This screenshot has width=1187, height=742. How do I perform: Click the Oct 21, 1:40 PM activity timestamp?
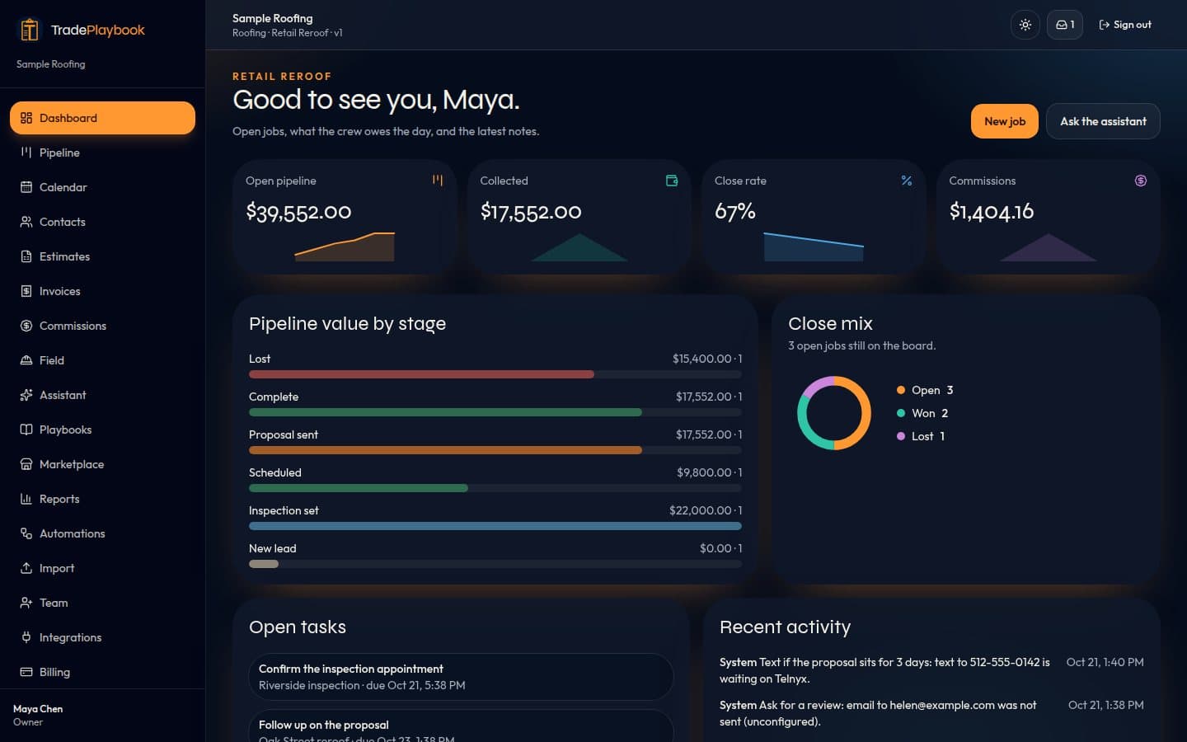tap(1105, 662)
